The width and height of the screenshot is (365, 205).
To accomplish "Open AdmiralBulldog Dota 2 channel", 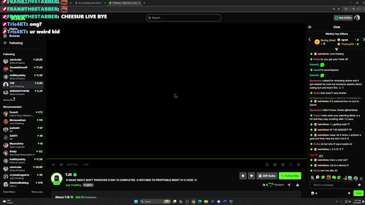I will point(23,184).
